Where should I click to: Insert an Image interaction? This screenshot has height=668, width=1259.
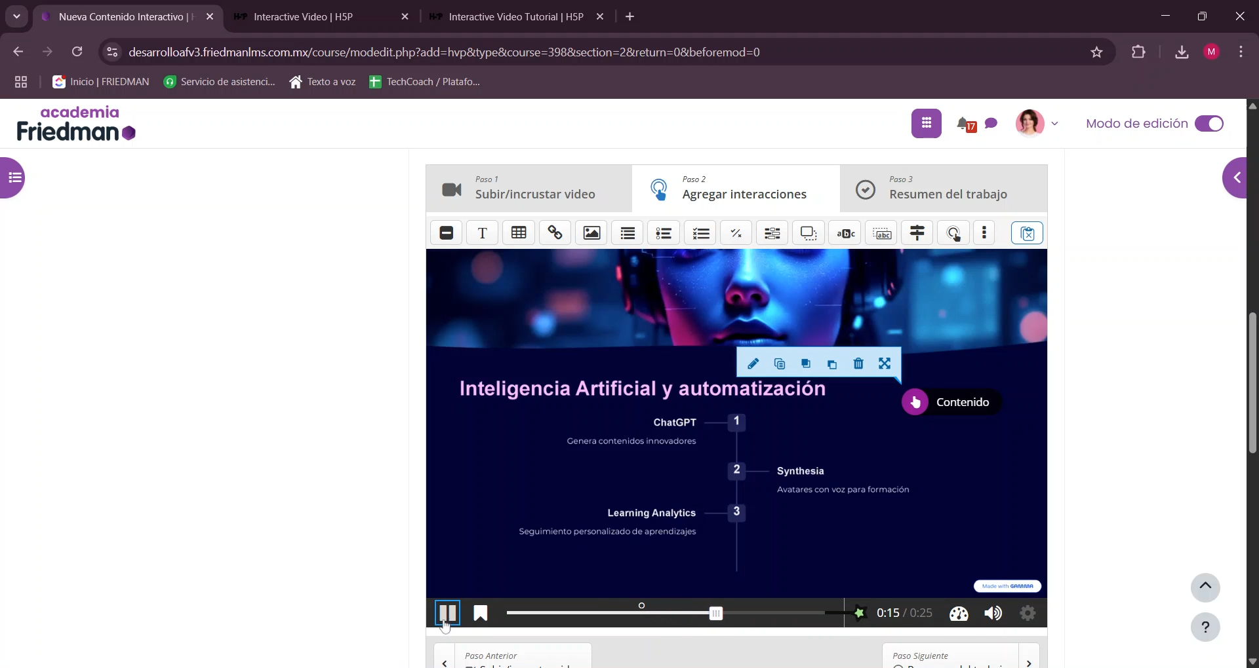pyautogui.click(x=591, y=233)
